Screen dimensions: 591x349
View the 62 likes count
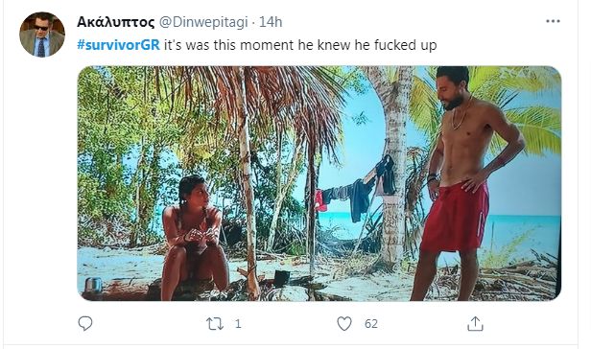[371, 324]
